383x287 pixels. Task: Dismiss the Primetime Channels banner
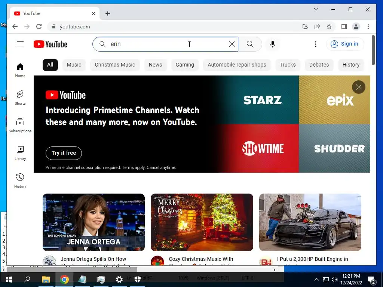[x=359, y=87]
